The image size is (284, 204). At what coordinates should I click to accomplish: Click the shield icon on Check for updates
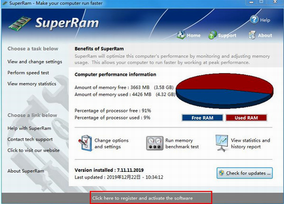[221, 173]
